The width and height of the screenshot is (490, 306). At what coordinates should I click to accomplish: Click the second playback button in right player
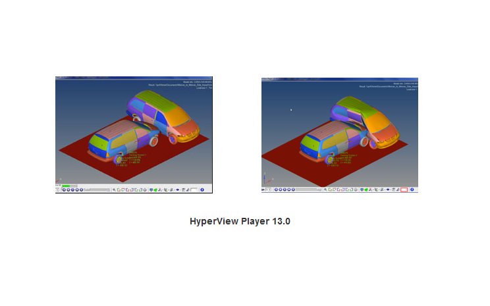(281, 190)
